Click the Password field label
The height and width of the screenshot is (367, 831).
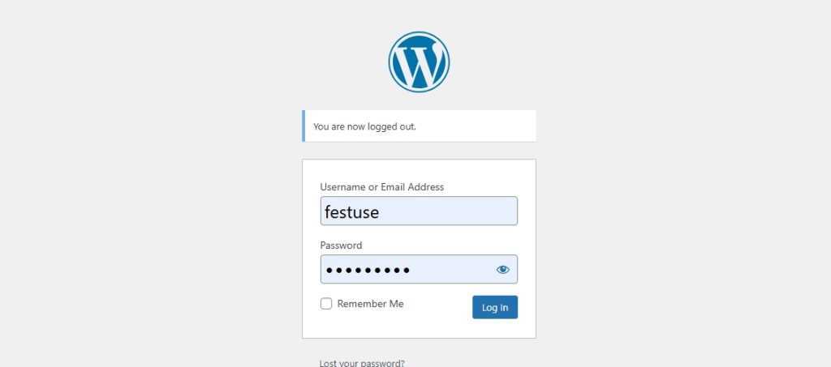tap(342, 245)
